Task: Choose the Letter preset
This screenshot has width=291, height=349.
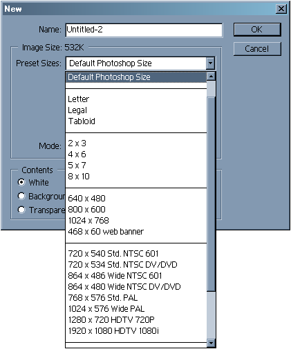Action: (136, 99)
